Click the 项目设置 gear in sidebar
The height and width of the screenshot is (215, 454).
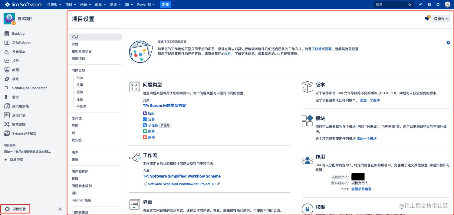tap(7, 209)
